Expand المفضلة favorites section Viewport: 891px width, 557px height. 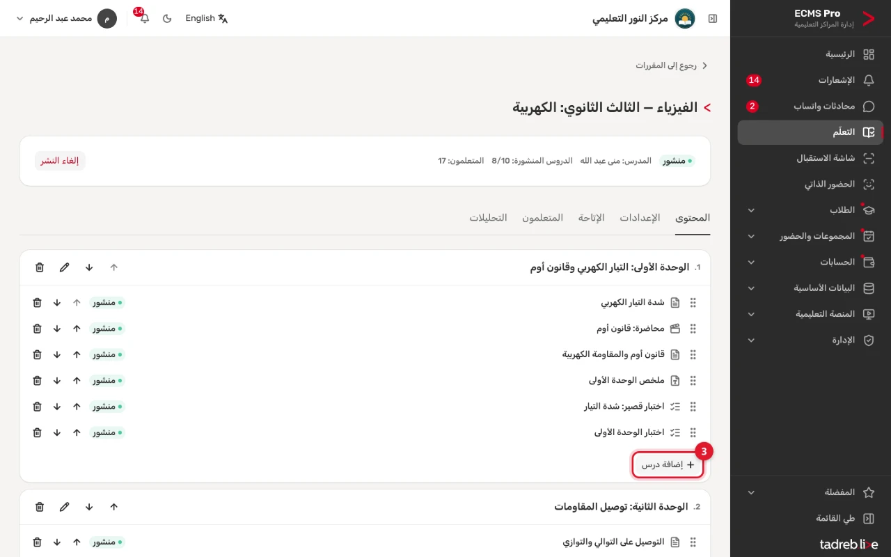(x=810, y=492)
